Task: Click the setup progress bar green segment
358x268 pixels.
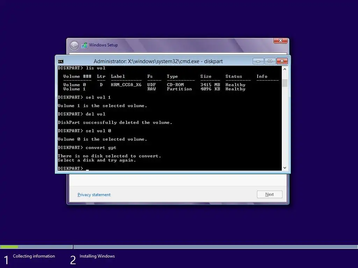Action: point(9,247)
